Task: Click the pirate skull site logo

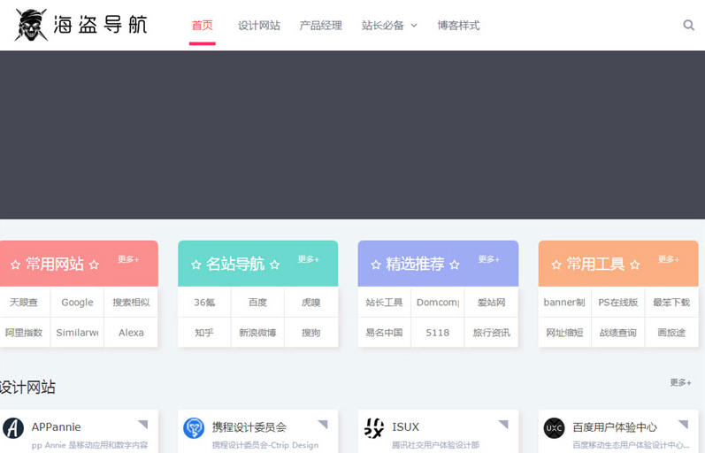Action: click(x=31, y=25)
